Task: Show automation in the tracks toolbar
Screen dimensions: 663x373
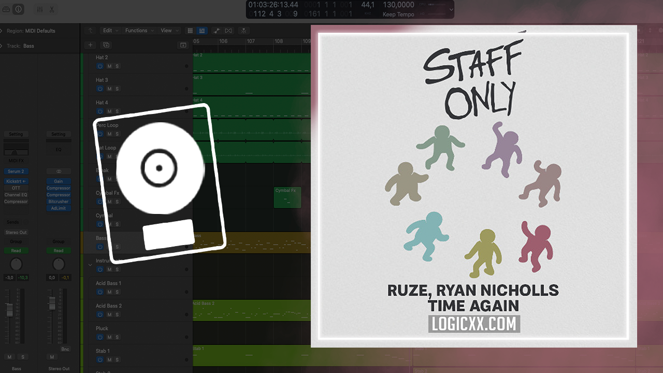Action: click(216, 31)
